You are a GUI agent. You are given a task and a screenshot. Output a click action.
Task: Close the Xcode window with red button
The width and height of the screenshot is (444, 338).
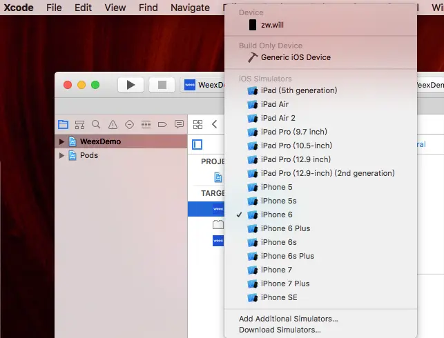coord(68,85)
